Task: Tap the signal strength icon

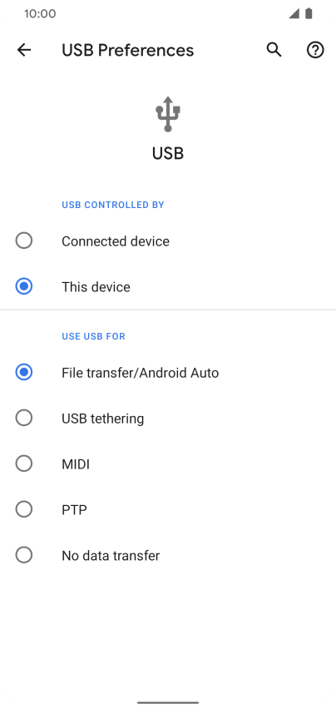Action: 294,13
